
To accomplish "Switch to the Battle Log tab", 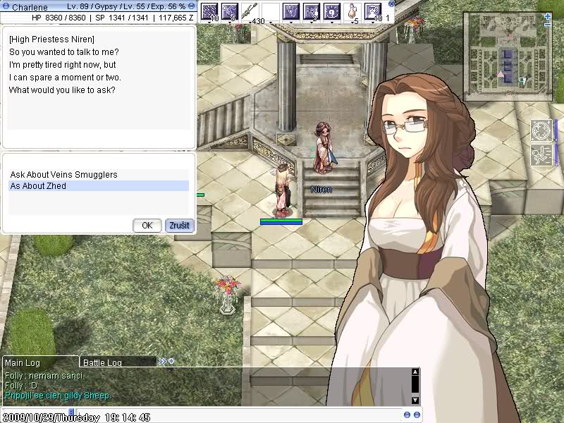I will click(104, 362).
